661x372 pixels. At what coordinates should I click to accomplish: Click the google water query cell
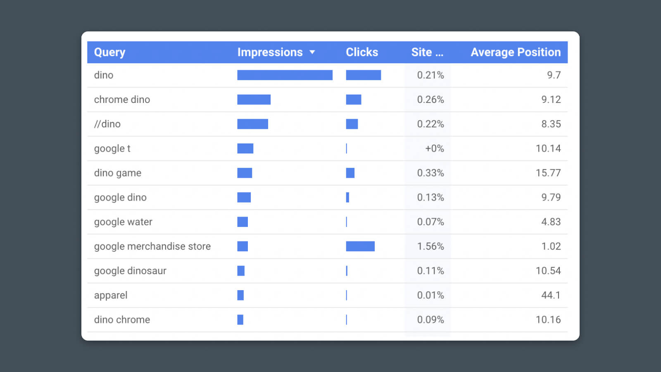pyautogui.click(x=123, y=222)
